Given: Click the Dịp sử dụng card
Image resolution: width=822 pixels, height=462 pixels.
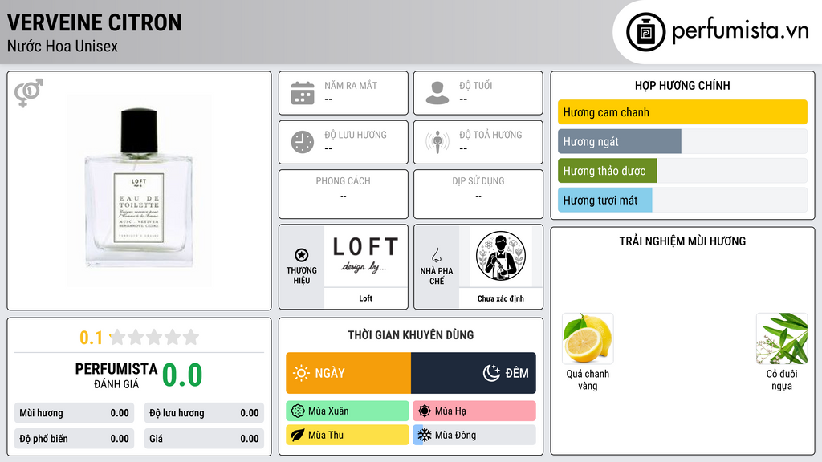Looking at the screenshot, I should coord(478,194).
